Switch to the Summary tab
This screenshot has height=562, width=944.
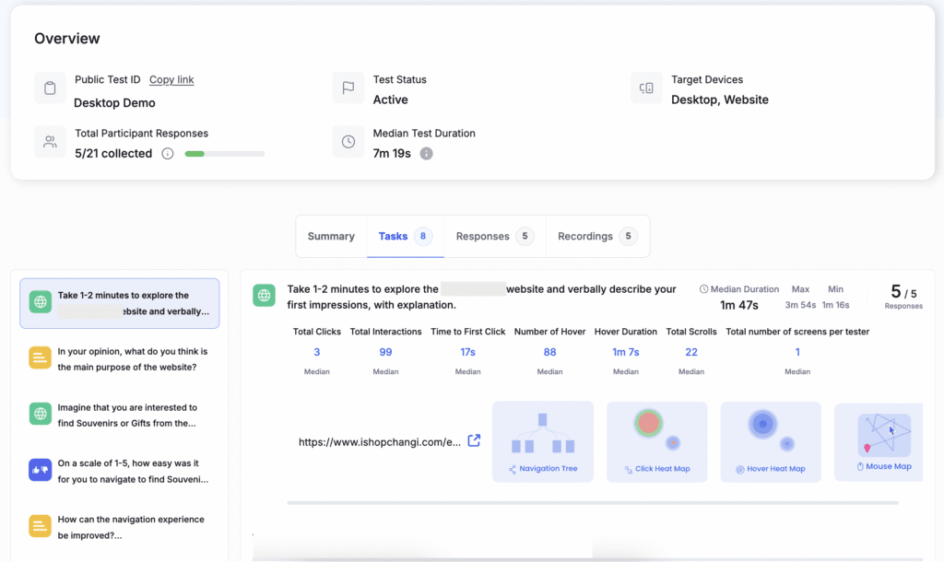click(x=331, y=237)
